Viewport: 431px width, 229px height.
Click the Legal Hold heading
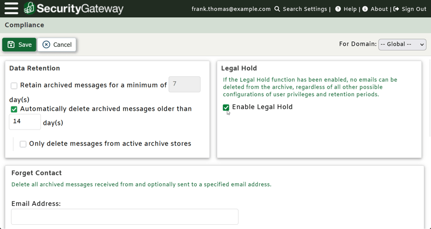tap(239, 68)
